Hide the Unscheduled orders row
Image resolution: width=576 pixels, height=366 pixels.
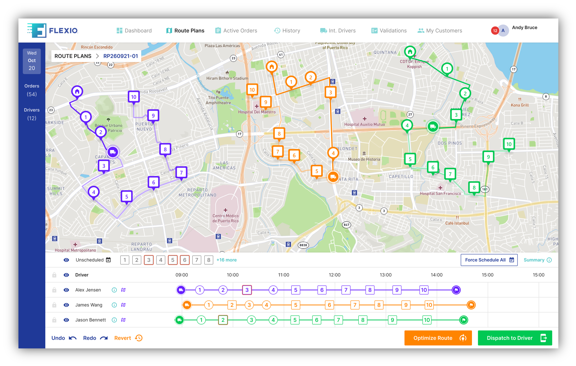(66, 260)
